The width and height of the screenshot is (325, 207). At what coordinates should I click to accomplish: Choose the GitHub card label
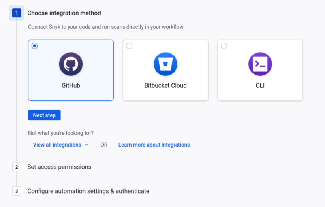(x=71, y=85)
